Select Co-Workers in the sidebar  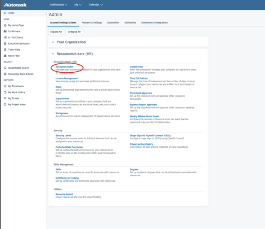point(14,32)
